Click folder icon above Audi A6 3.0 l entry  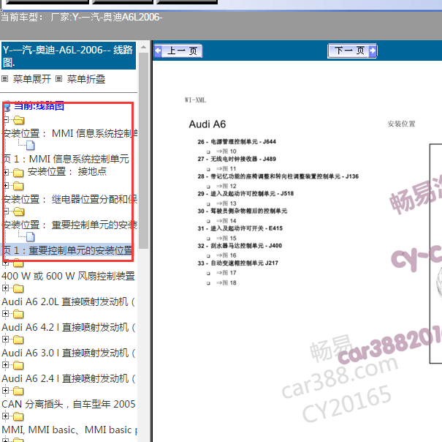[18, 340]
